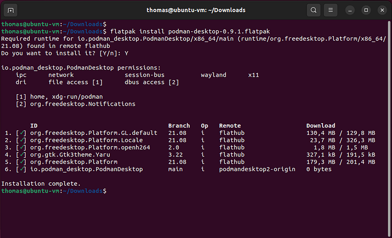
Task: Close the terminal window
Action: [x=382, y=10]
